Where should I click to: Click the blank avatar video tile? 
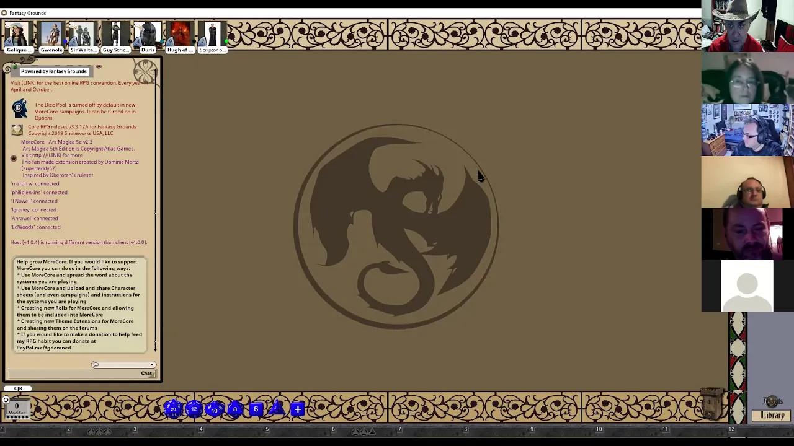pos(747,286)
